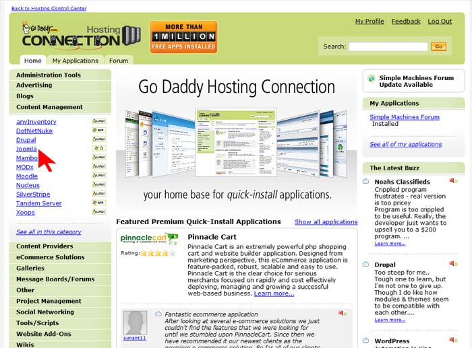472x348 pixels.
Task: Click the flag icon on Drupal buzz review
Action: tap(453, 264)
